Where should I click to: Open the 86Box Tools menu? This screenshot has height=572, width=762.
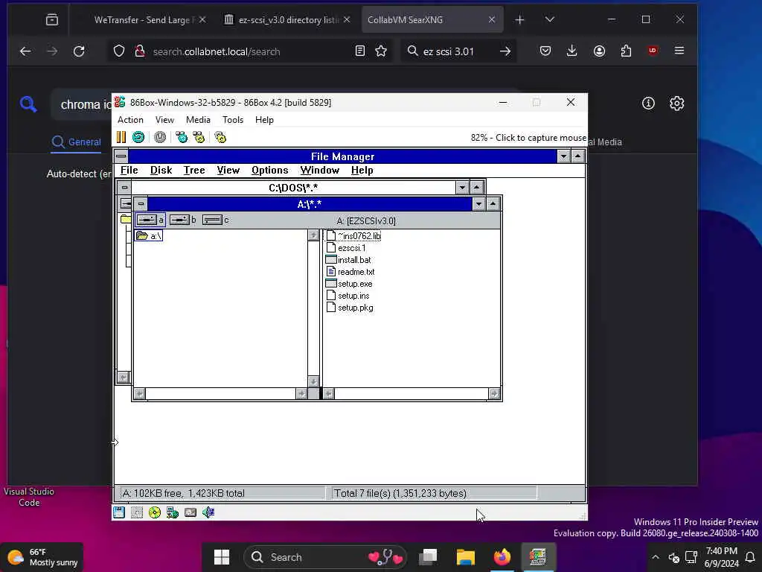233,120
